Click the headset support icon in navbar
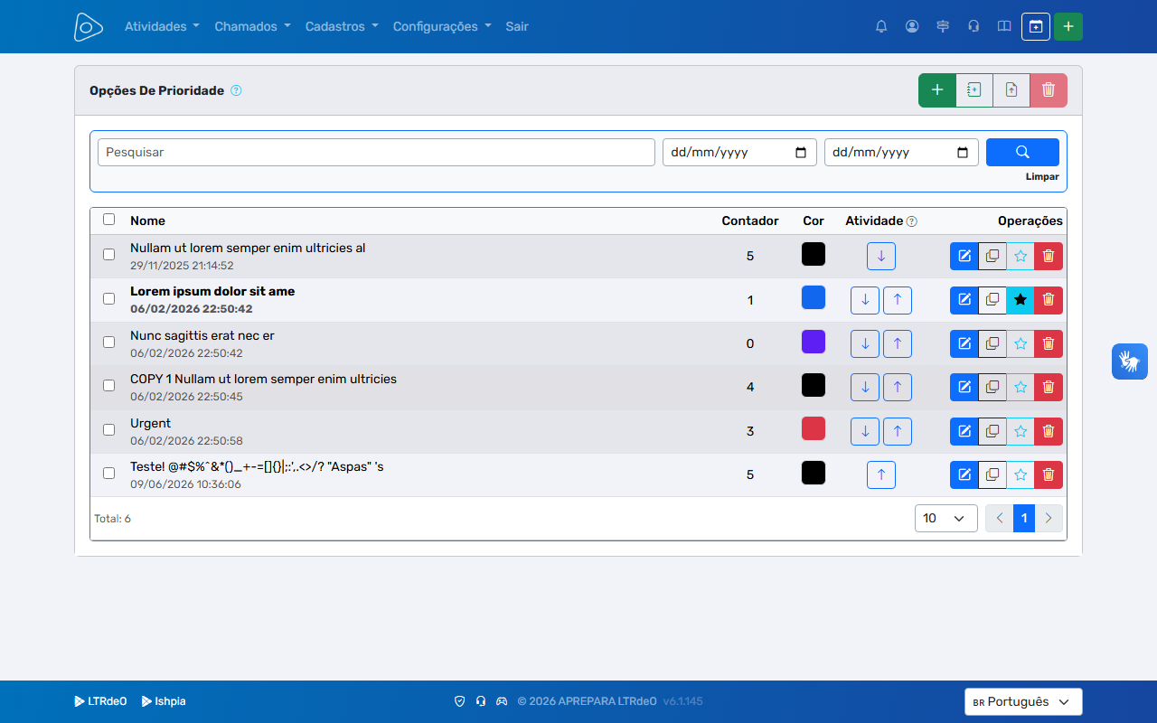1157x723 pixels. [x=974, y=26]
